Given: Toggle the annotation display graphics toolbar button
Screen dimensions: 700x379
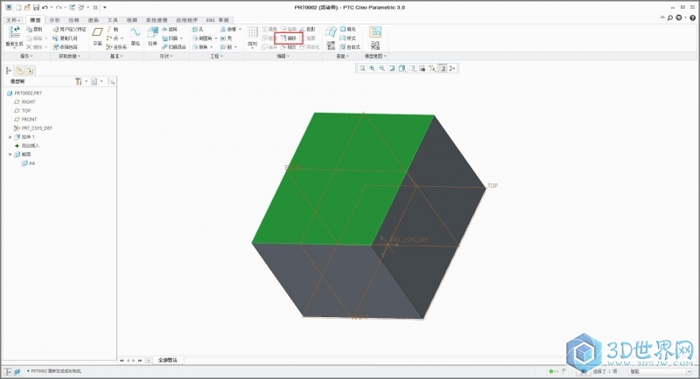Looking at the screenshot, I should pos(443,68).
